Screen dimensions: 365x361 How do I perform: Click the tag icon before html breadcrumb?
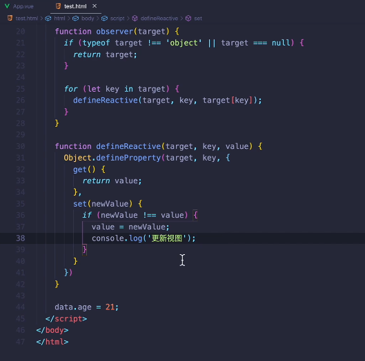tap(48, 19)
